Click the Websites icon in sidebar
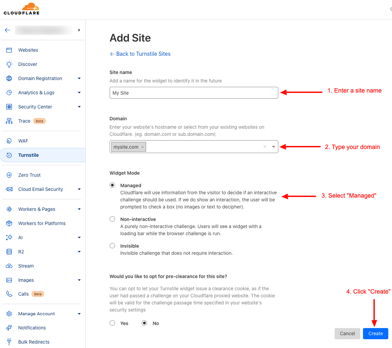Screen dimensions: 392x348 [x=9, y=50]
